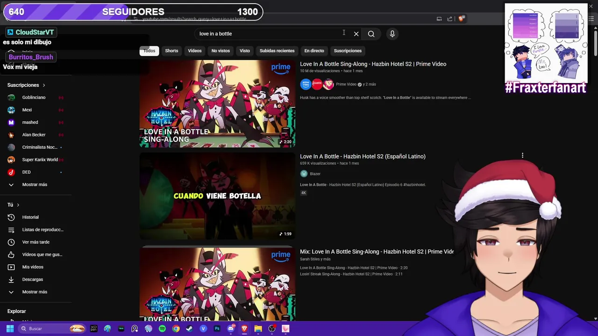Click the 4K badge on Blazer video
The image size is (598, 336).
(303, 193)
